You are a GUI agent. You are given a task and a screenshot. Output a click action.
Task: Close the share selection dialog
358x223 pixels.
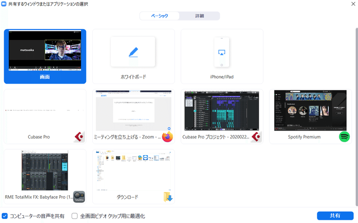353,4
